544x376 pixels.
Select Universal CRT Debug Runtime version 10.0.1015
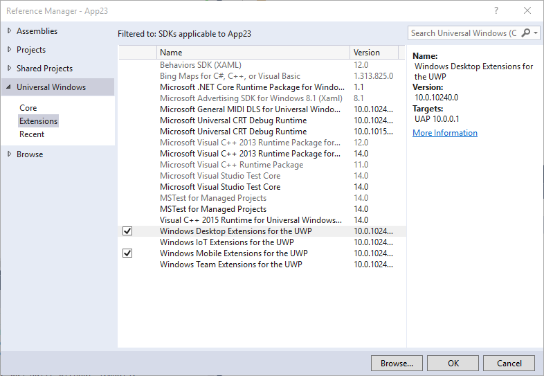262,132
